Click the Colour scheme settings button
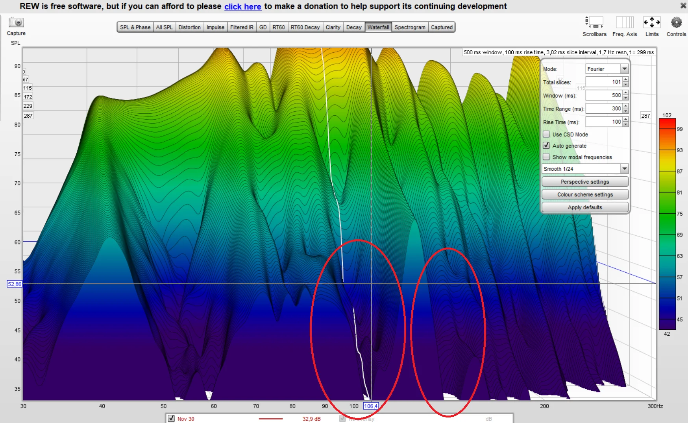The image size is (688, 423). coord(585,194)
